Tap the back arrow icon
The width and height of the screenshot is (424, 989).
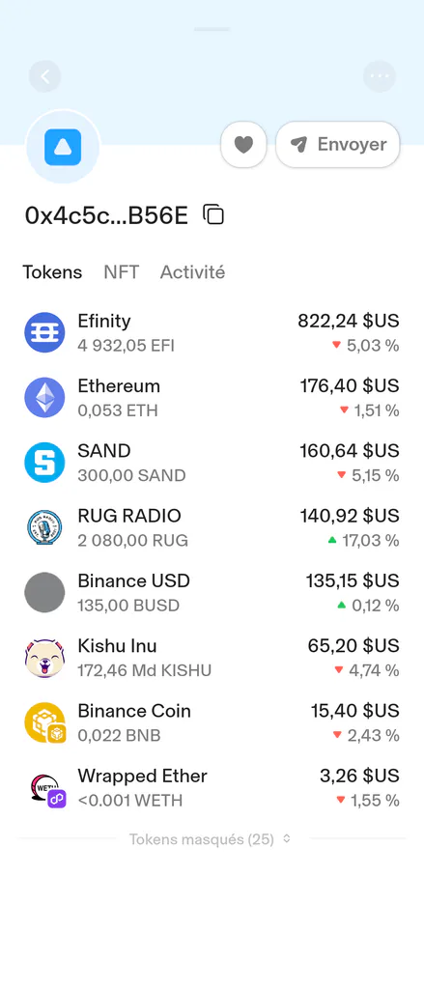click(x=44, y=77)
